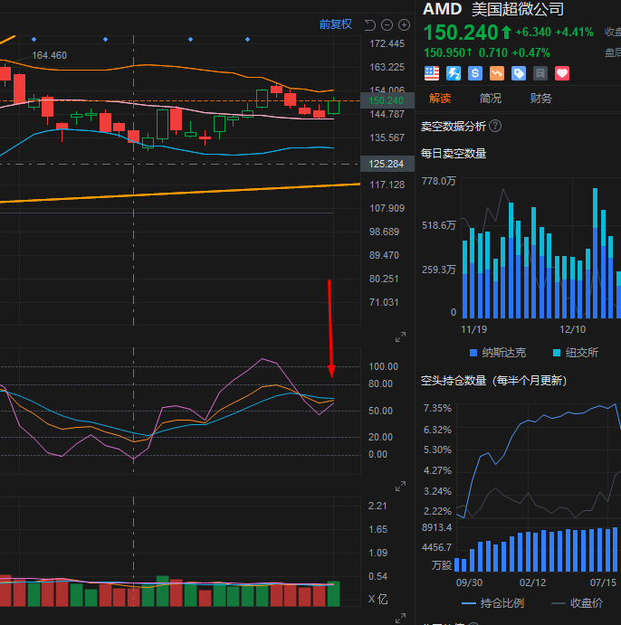The height and width of the screenshot is (625, 621).
Task: Open the 前复权 adjustment dropdown
Action: (x=336, y=24)
